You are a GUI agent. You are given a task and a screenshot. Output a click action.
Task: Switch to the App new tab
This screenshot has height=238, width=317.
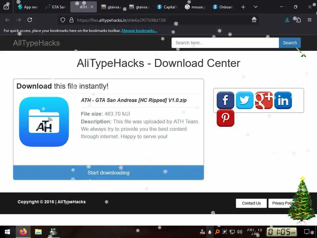click(x=28, y=7)
